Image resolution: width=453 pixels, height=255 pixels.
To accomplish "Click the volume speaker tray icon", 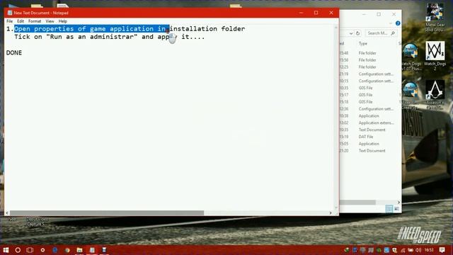I will [418, 250].
